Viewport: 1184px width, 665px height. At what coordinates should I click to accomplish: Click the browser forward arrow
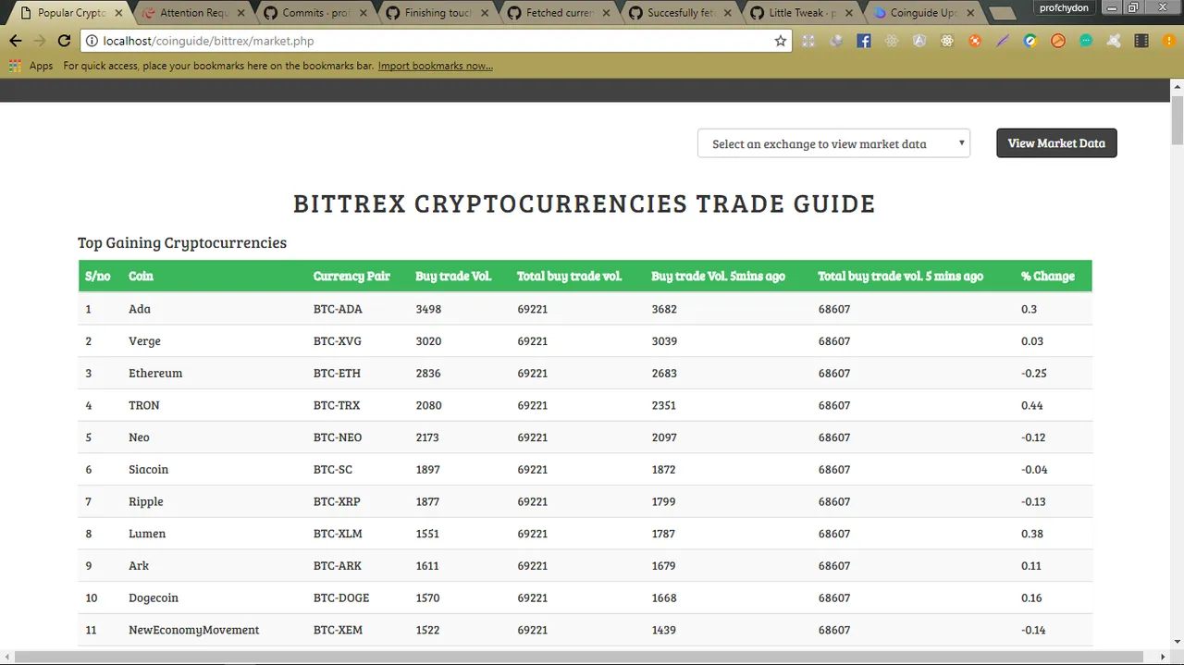click(40, 41)
